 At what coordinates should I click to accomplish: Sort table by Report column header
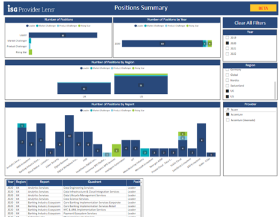coord(44,182)
